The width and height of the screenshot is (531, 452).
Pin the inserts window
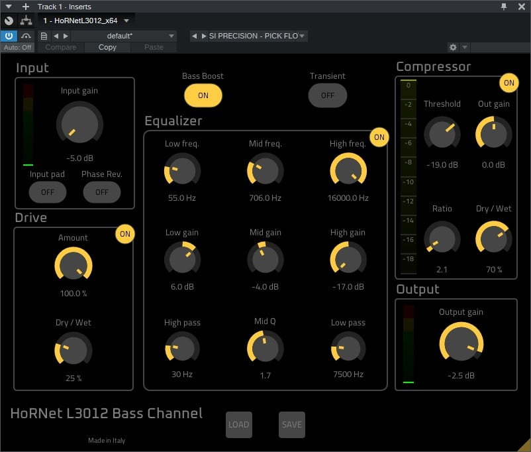click(504, 7)
